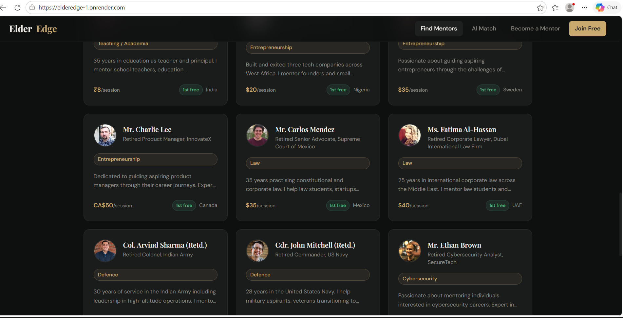
Task: Click the browser back arrow
Action: coord(3,8)
